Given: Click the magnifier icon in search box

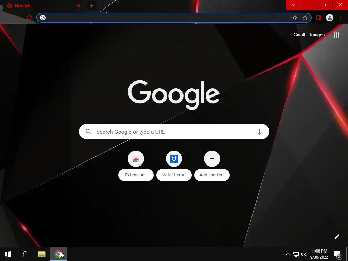Looking at the screenshot, I should 88,132.
